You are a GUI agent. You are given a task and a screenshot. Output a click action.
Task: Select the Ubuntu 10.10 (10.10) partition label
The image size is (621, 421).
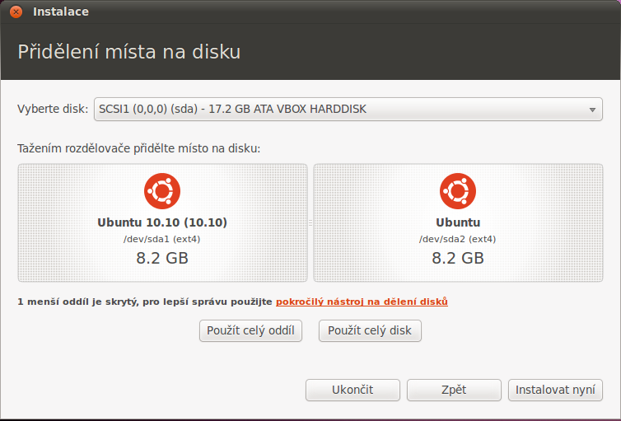coord(162,222)
